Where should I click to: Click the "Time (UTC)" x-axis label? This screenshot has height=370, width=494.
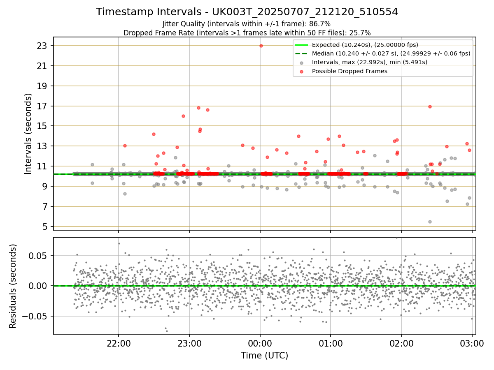click(x=265, y=356)
